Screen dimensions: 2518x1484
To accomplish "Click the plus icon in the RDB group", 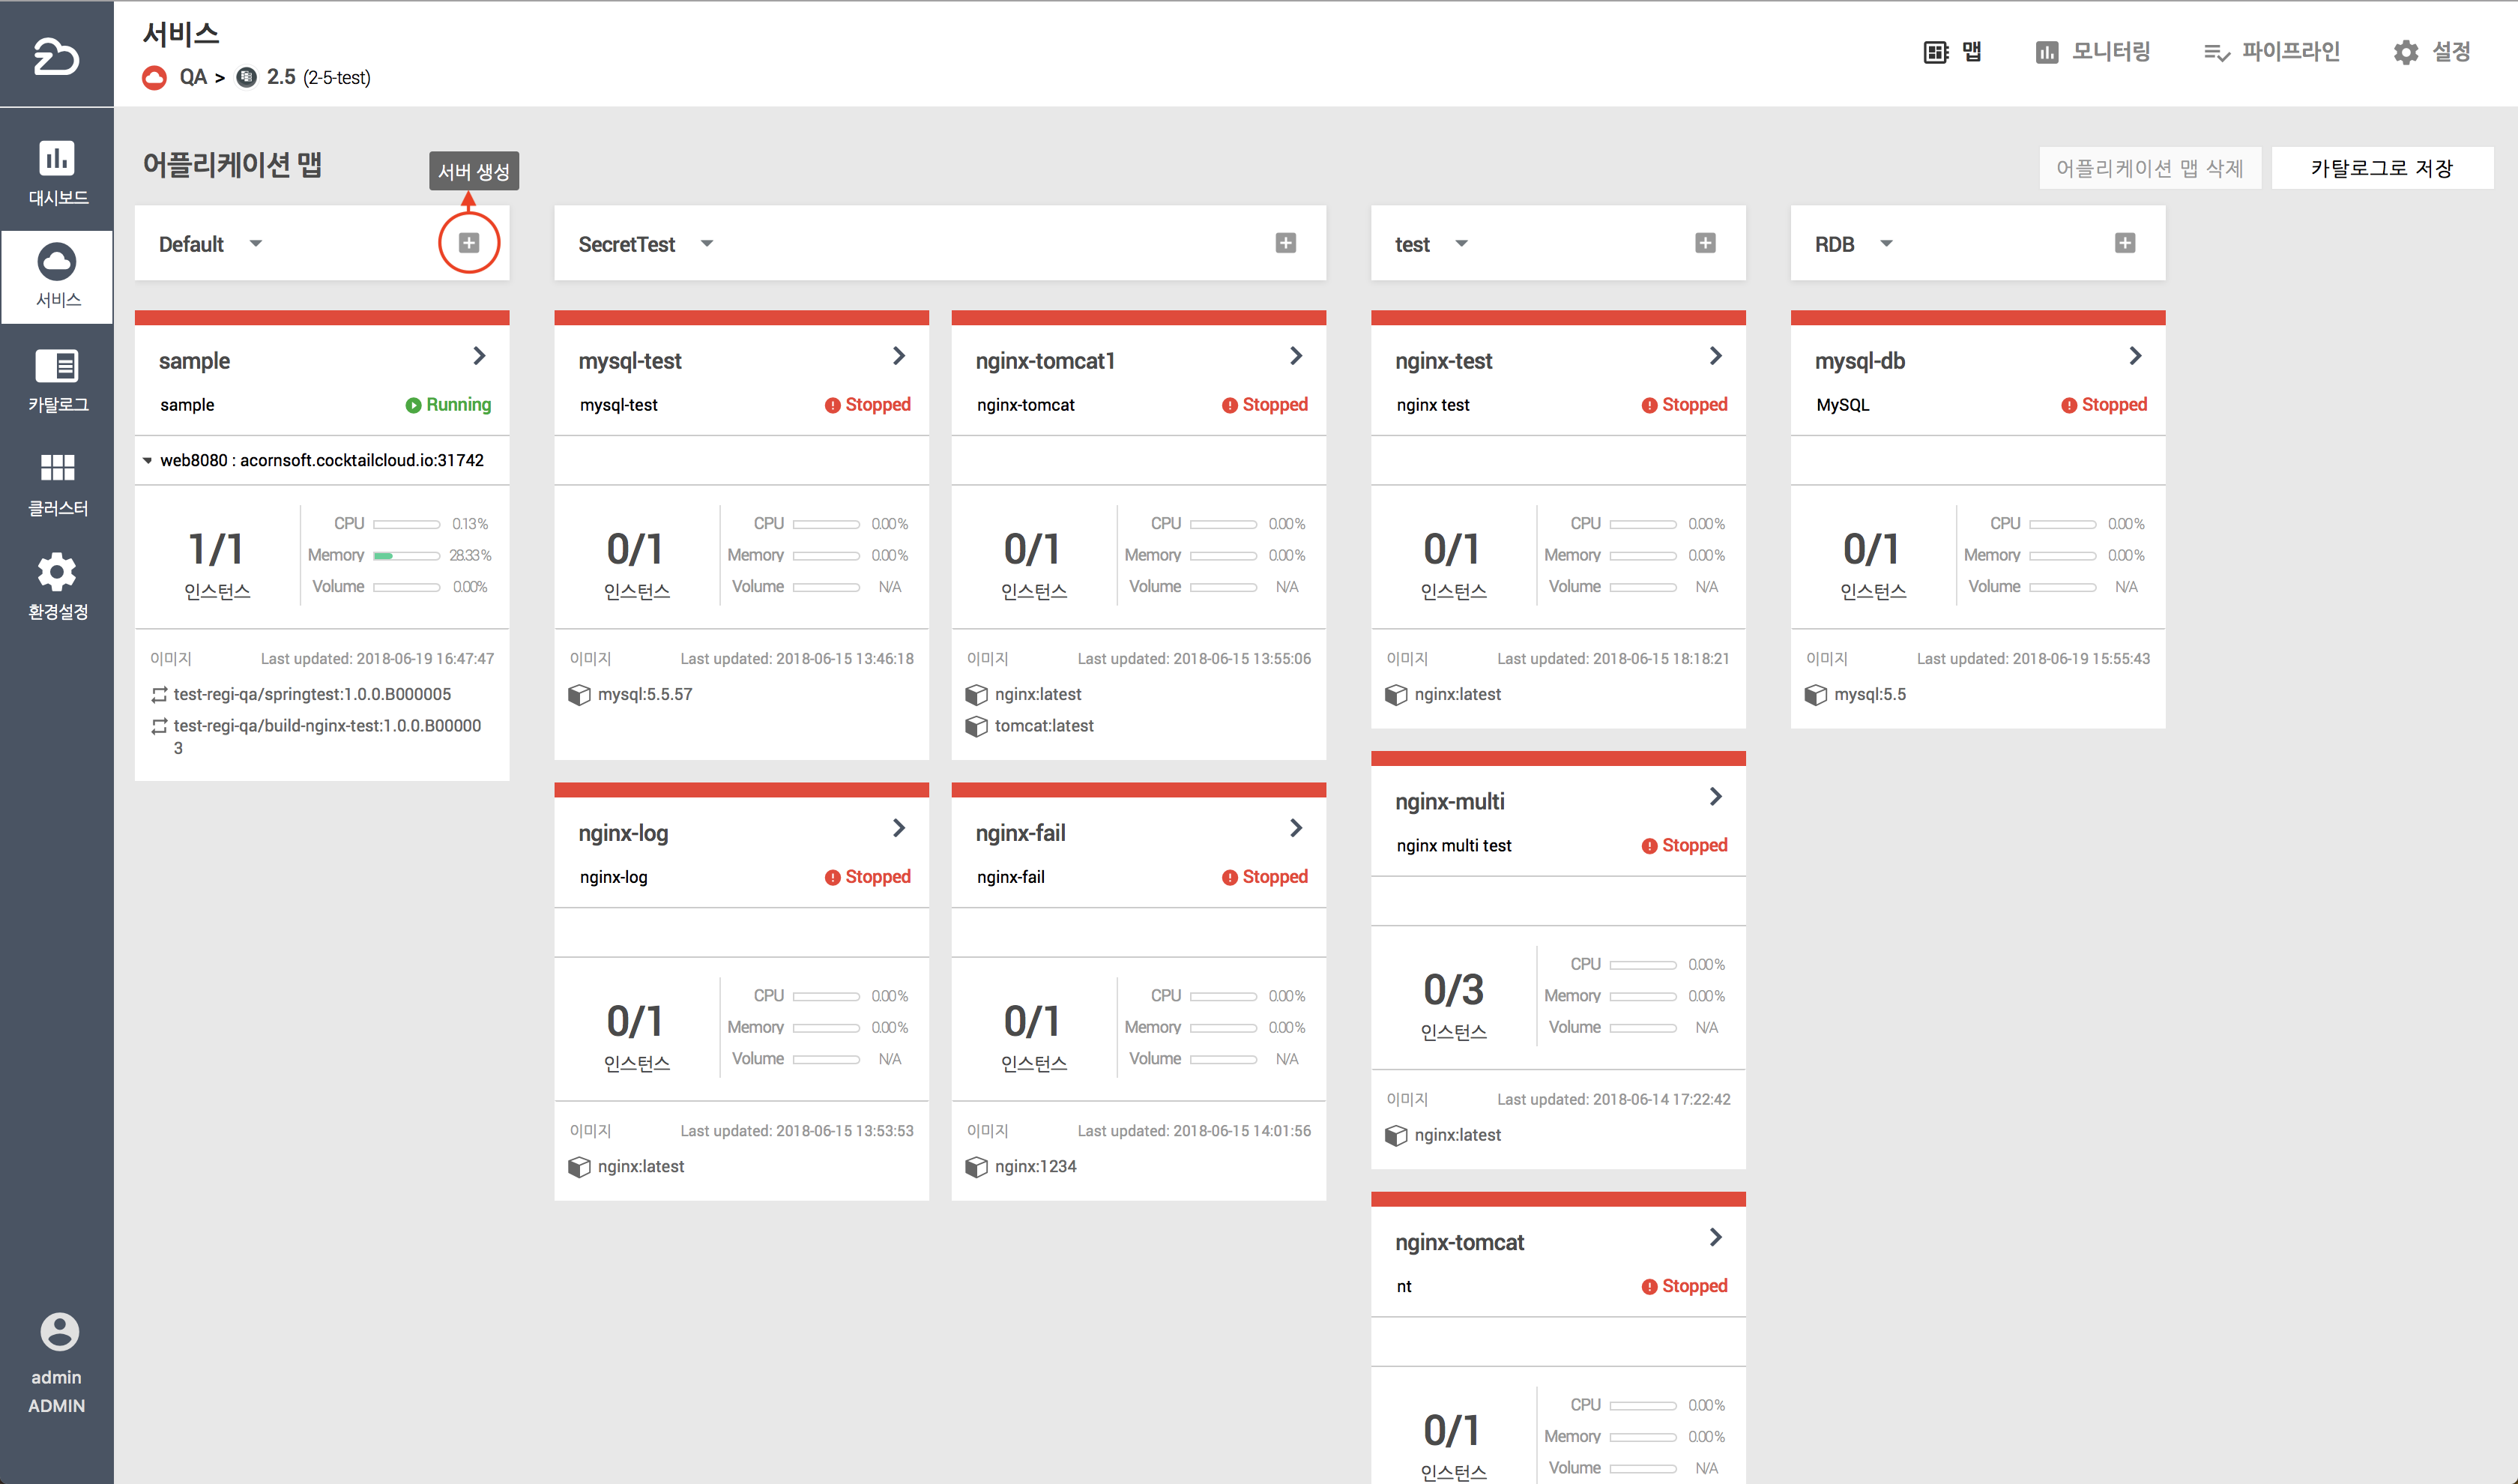I will pyautogui.click(x=2124, y=243).
